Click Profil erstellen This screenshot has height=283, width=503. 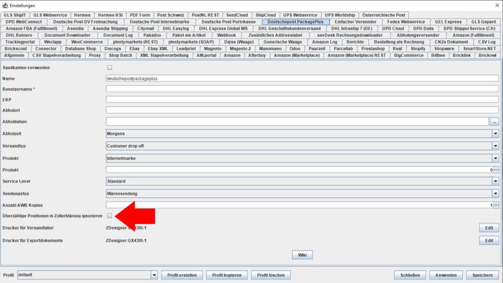(x=182, y=275)
